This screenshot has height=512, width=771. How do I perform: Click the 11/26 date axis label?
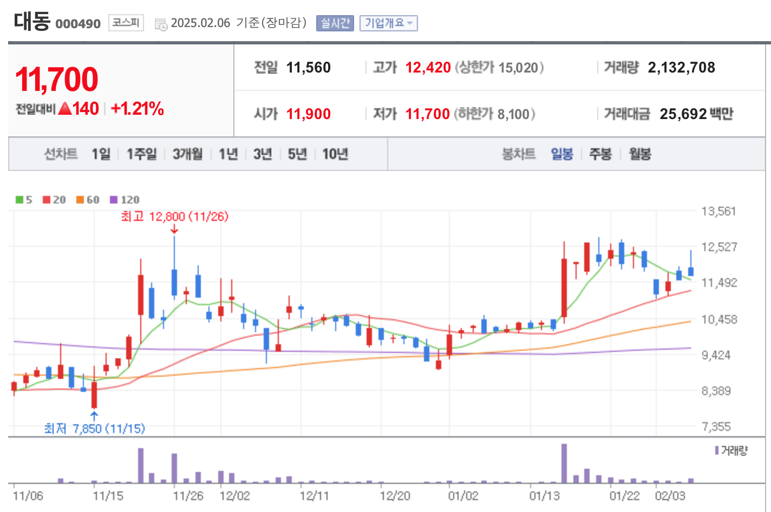188,496
